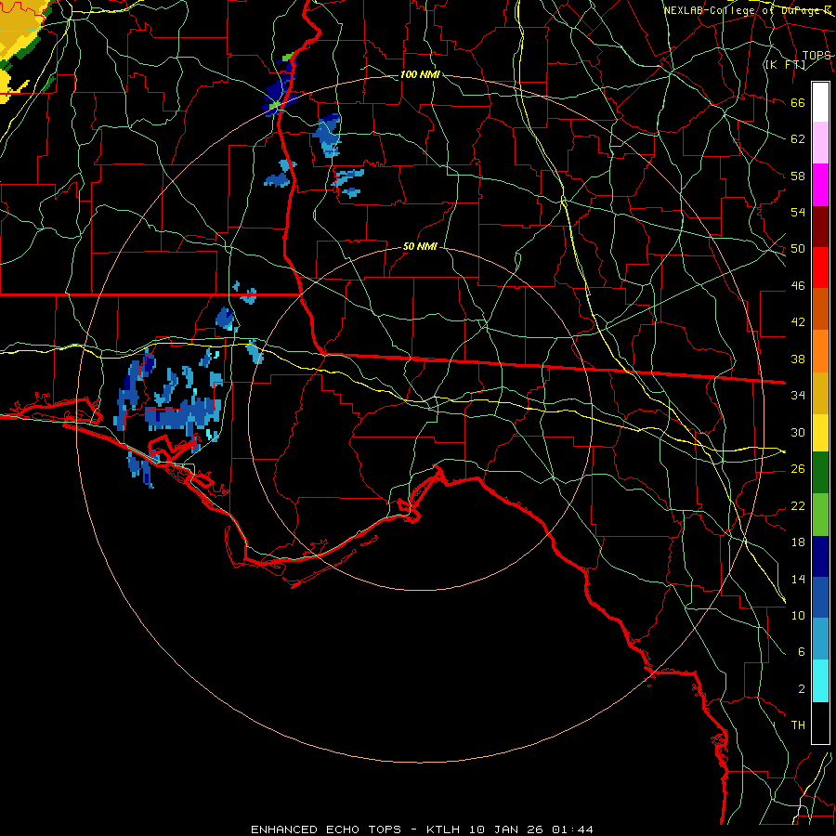The width and height of the screenshot is (836, 836).
Task: Click the navy blue legend swatch
Action: click(x=820, y=556)
